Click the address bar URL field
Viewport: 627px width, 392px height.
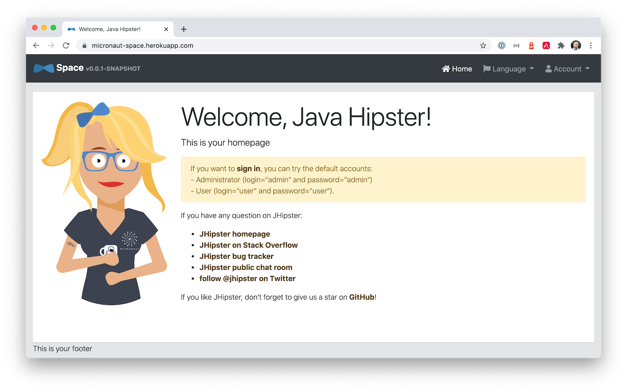point(274,45)
